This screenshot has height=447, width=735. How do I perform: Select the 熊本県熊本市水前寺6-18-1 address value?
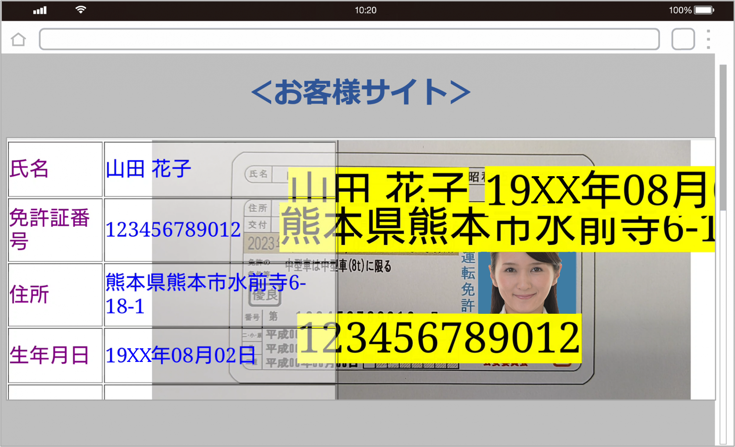206,294
